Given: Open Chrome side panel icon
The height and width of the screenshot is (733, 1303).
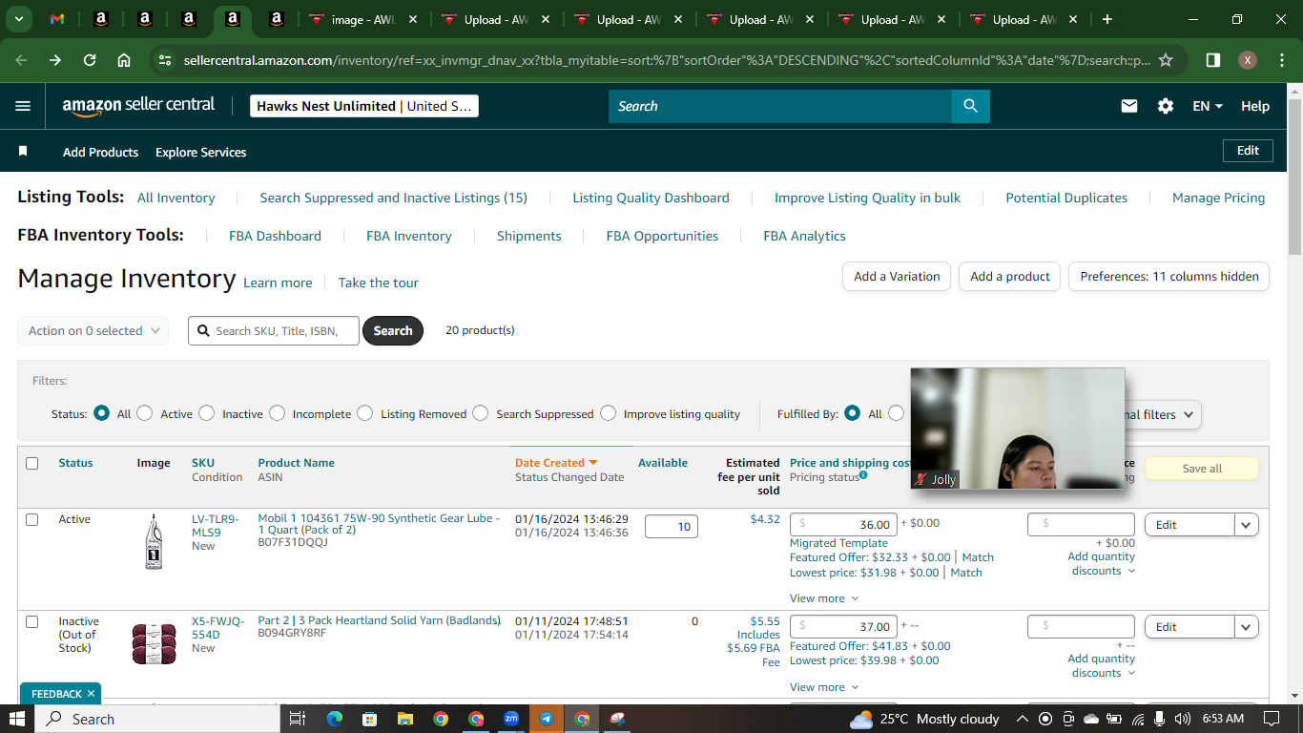Looking at the screenshot, I should pyautogui.click(x=1213, y=60).
